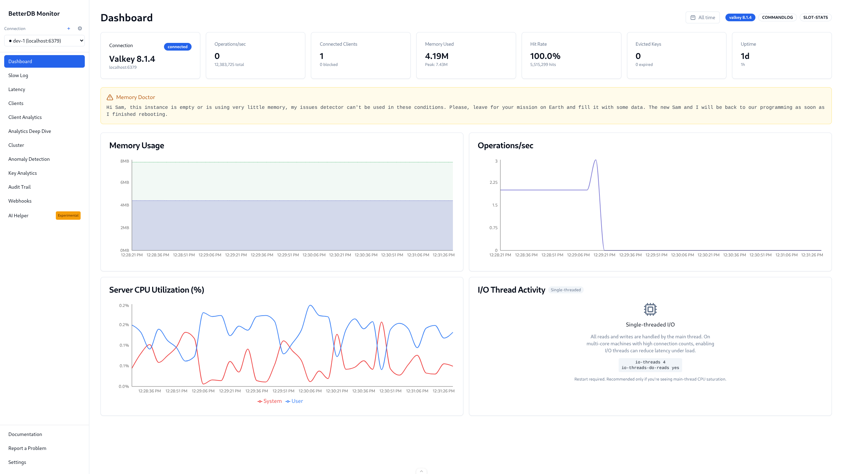The width and height of the screenshot is (843, 474).
Task: Click the Memory Doctor warning triangle icon
Action: tap(110, 97)
